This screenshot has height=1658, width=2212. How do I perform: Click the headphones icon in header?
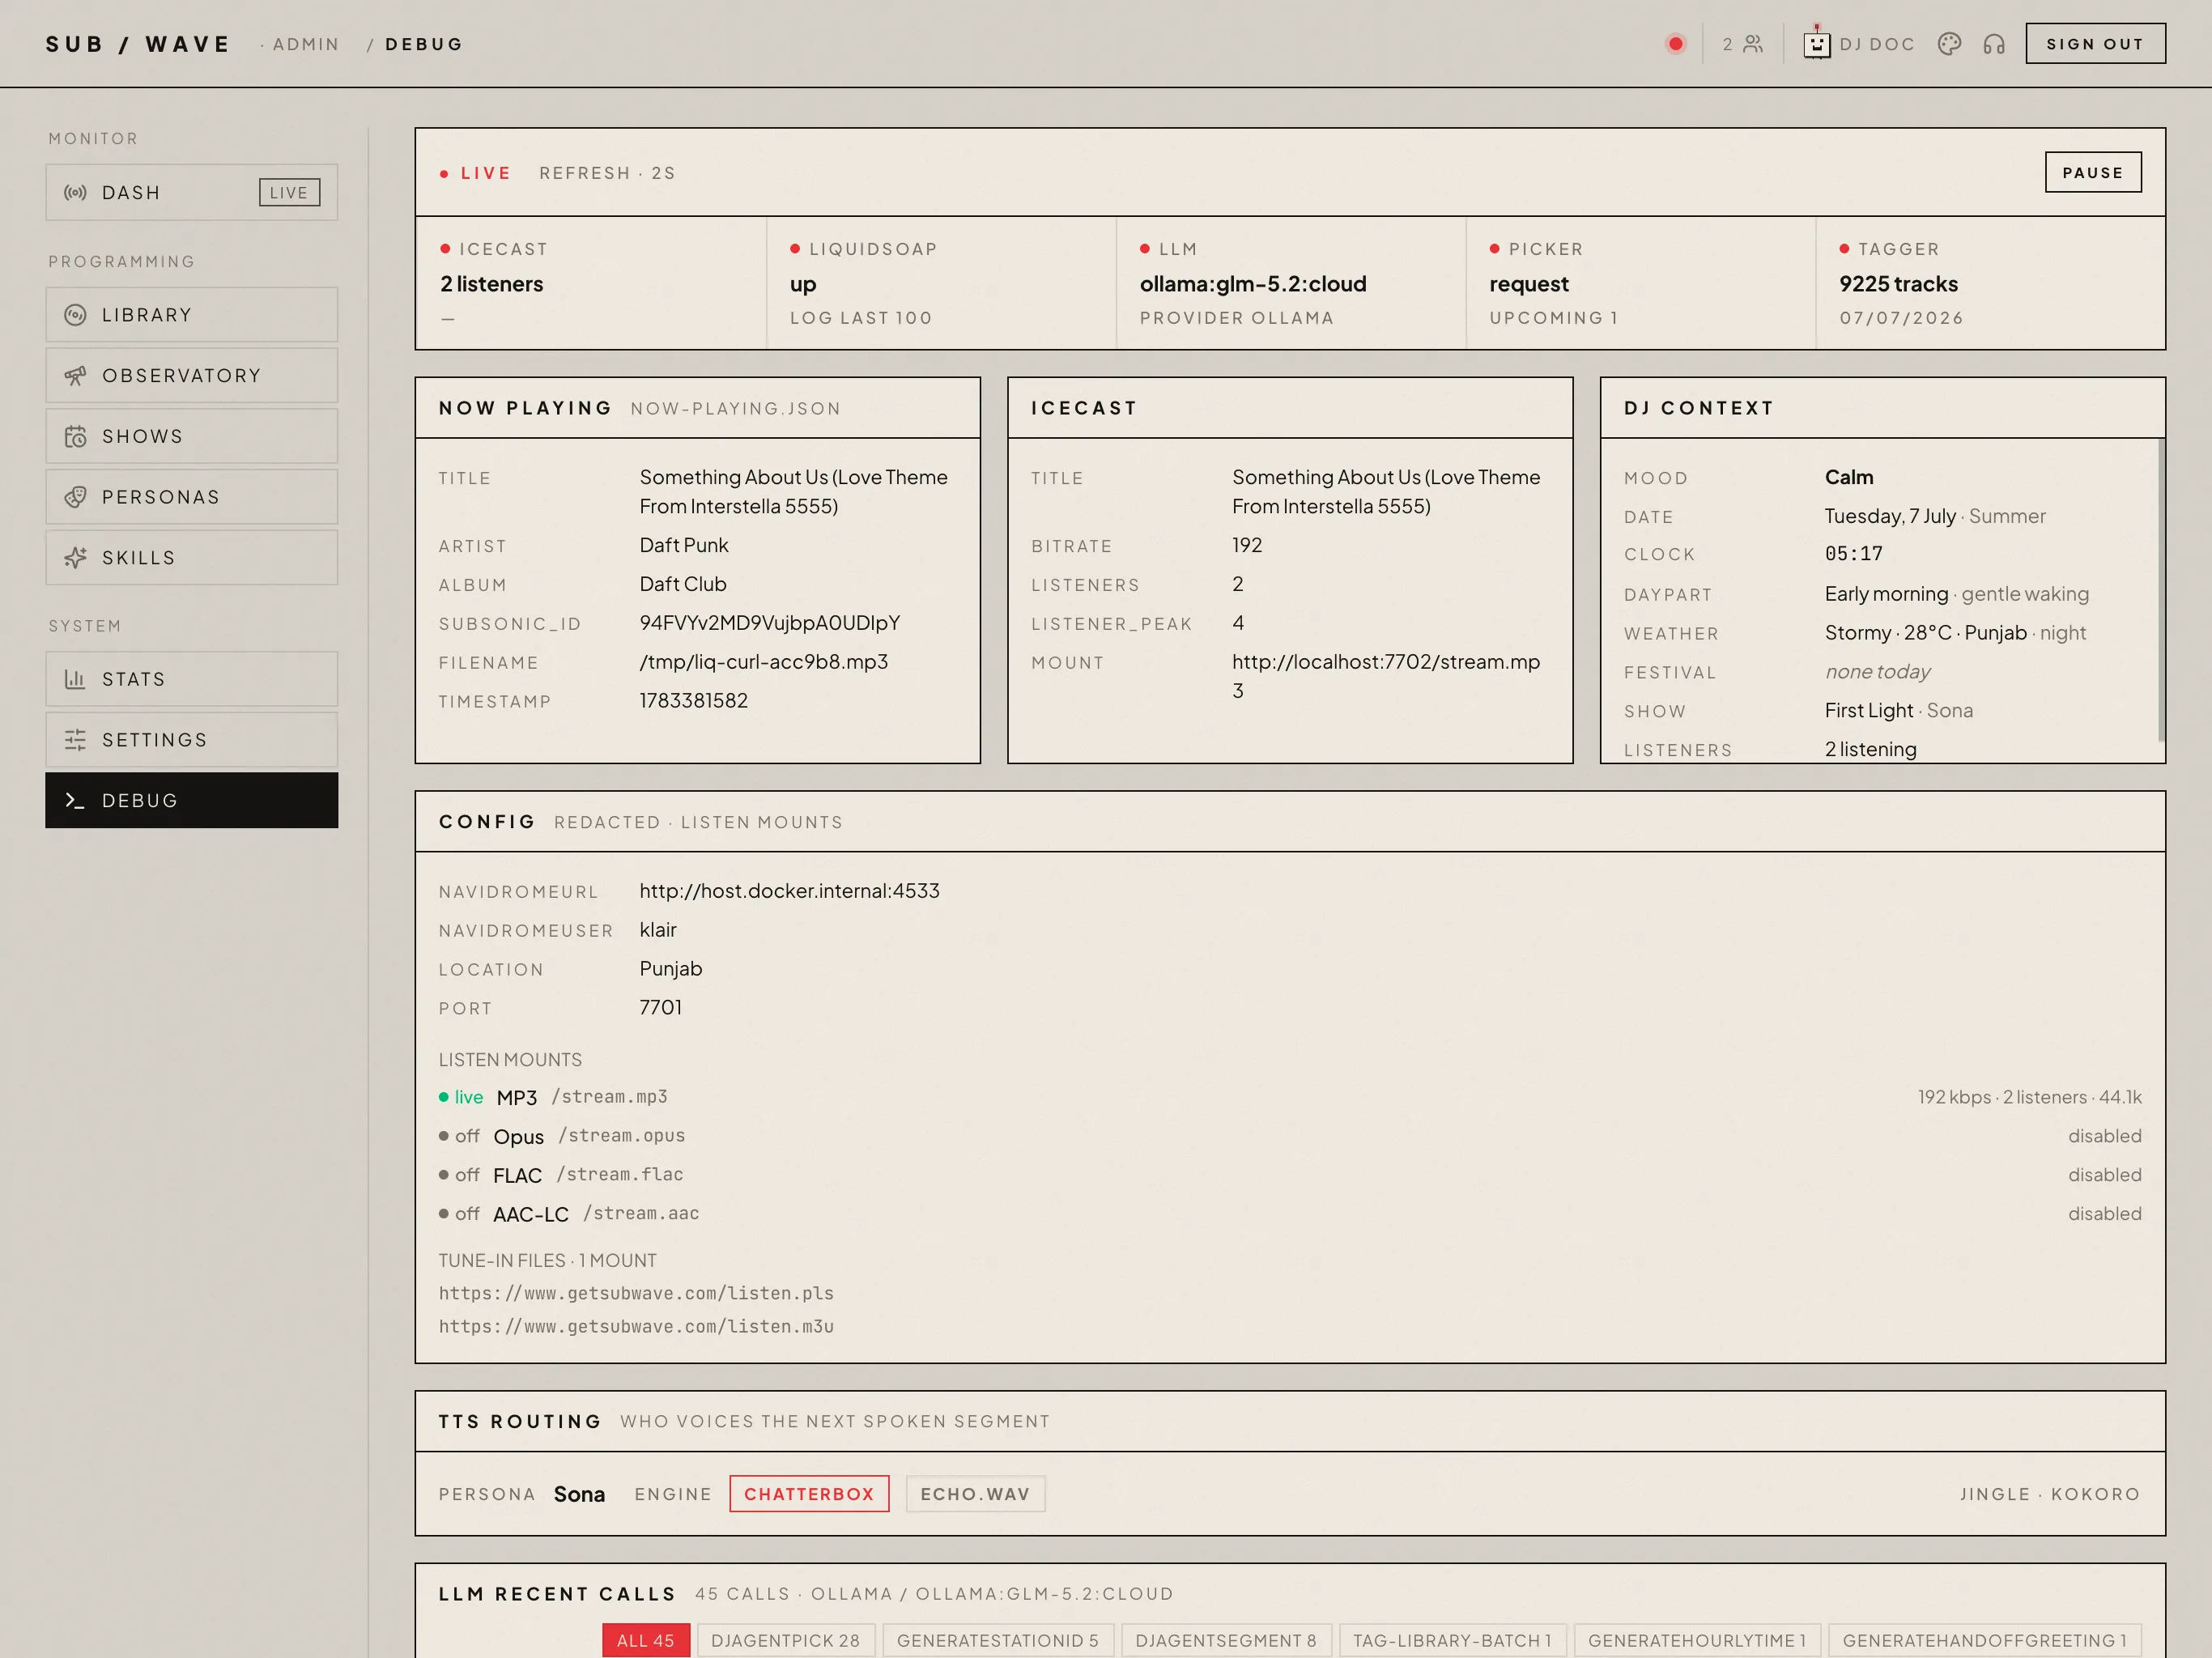pyautogui.click(x=1994, y=44)
